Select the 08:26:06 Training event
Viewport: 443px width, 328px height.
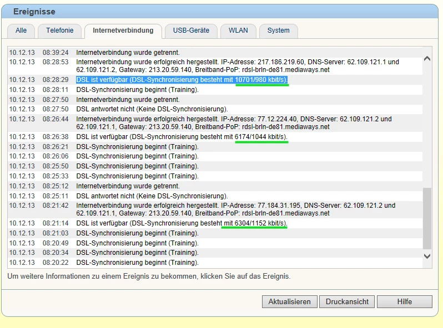click(215, 156)
